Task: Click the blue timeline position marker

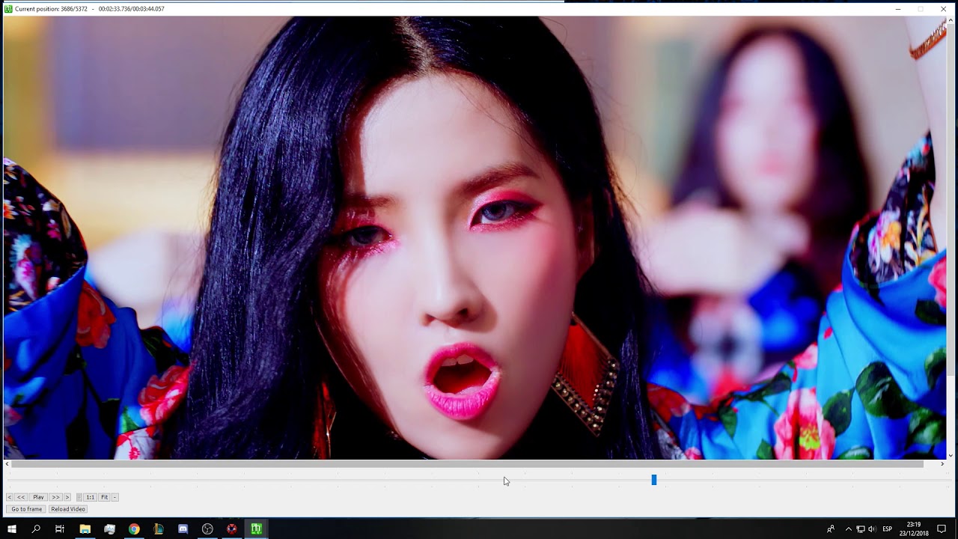Action: [653, 479]
